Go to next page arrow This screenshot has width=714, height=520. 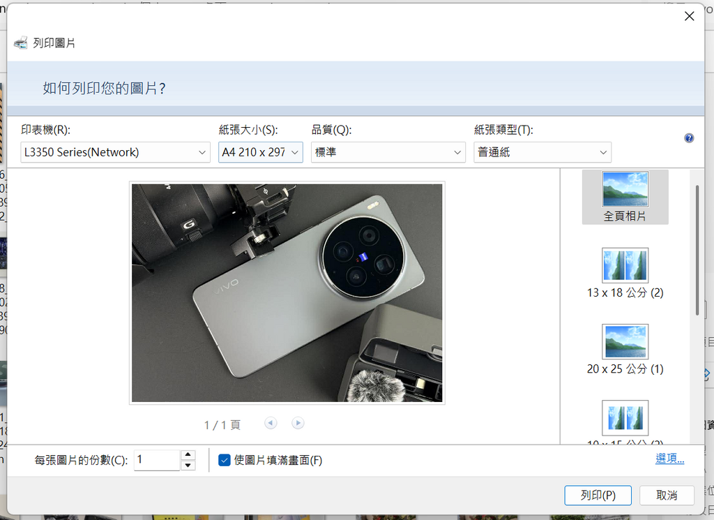[x=298, y=423]
